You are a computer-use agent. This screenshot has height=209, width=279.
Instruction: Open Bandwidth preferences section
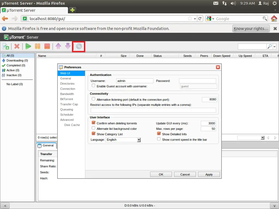tap(71, 94)
